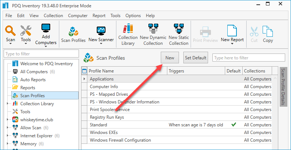Open the Scan dropdown arrow
Screen dimensions: 291x150
tap(11, 44)
